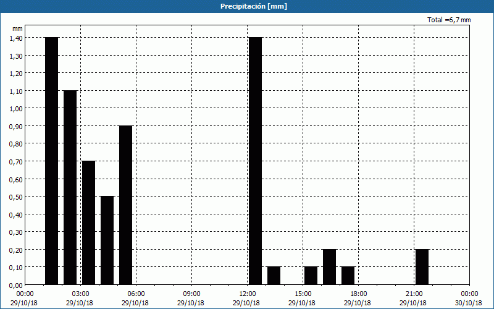Click the 00:00 label above 30/10/18

click(469, 294)
